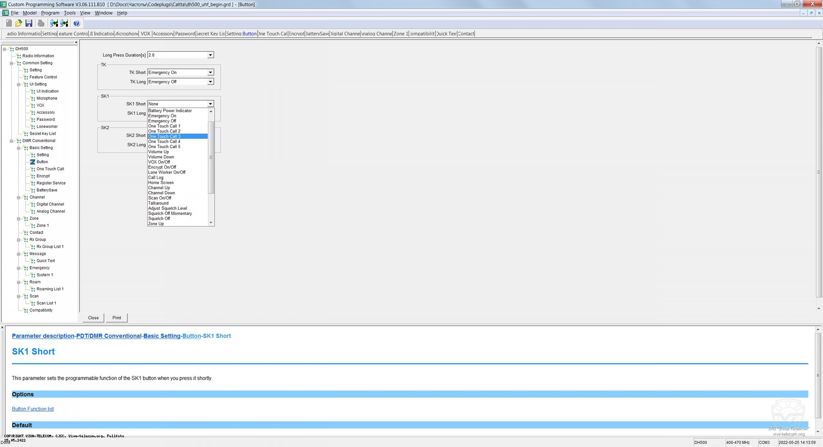The image size is (823, 447).
Task: Click the Write to radio icon
Action: (x=64, y=23)
